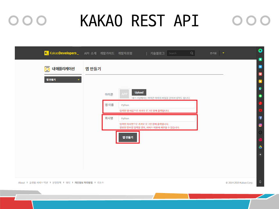This screenshot has height=209, width=279.
Task: Click the plus add-app sidebar icon
Action: coord(260,154)
